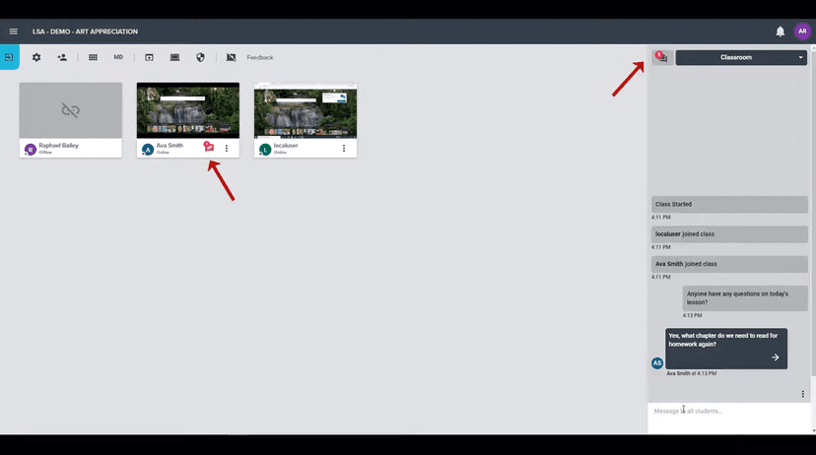Toggle the chat panel icon
816x455 pixels.
point(661,57)
